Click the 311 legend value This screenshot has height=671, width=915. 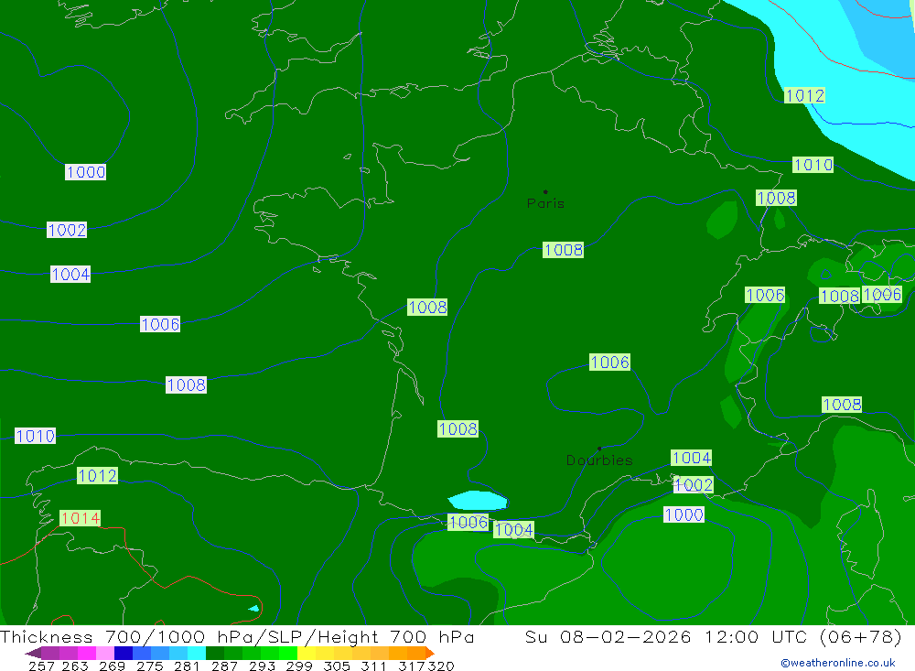coord(374,666)
